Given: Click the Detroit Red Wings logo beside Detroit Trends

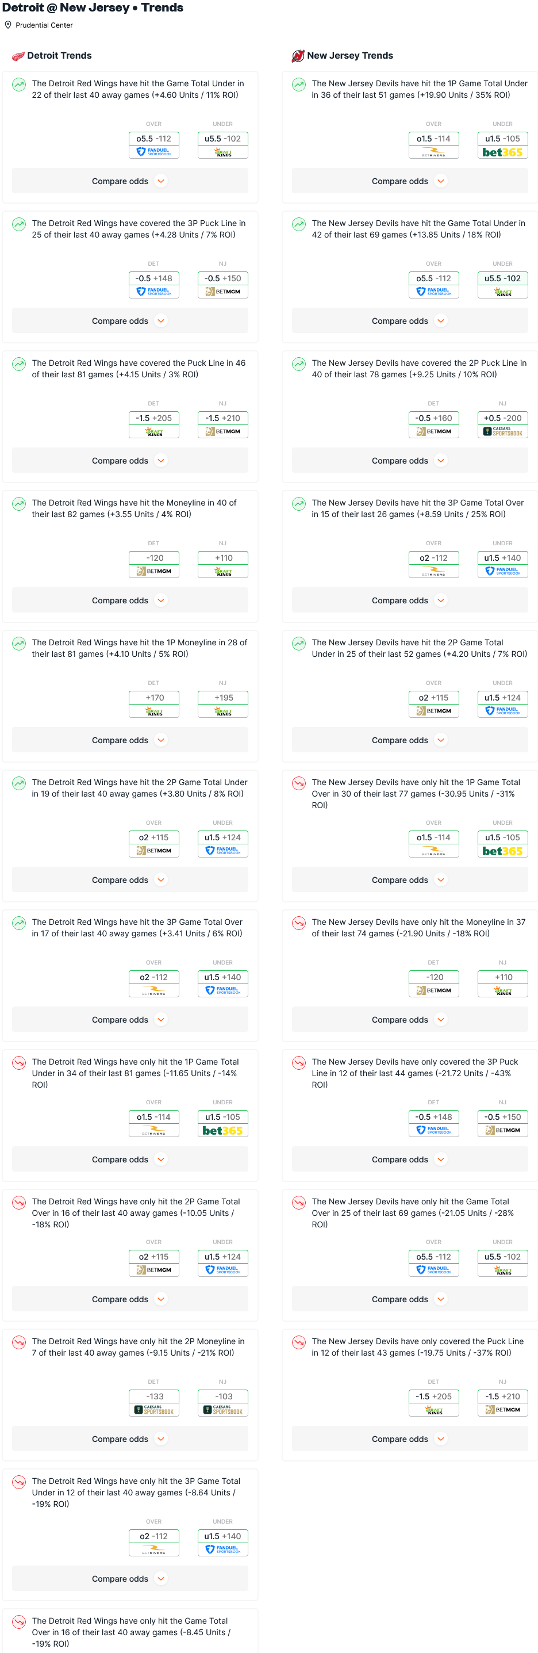Looking at the screenshot, I should coord(18,56).
